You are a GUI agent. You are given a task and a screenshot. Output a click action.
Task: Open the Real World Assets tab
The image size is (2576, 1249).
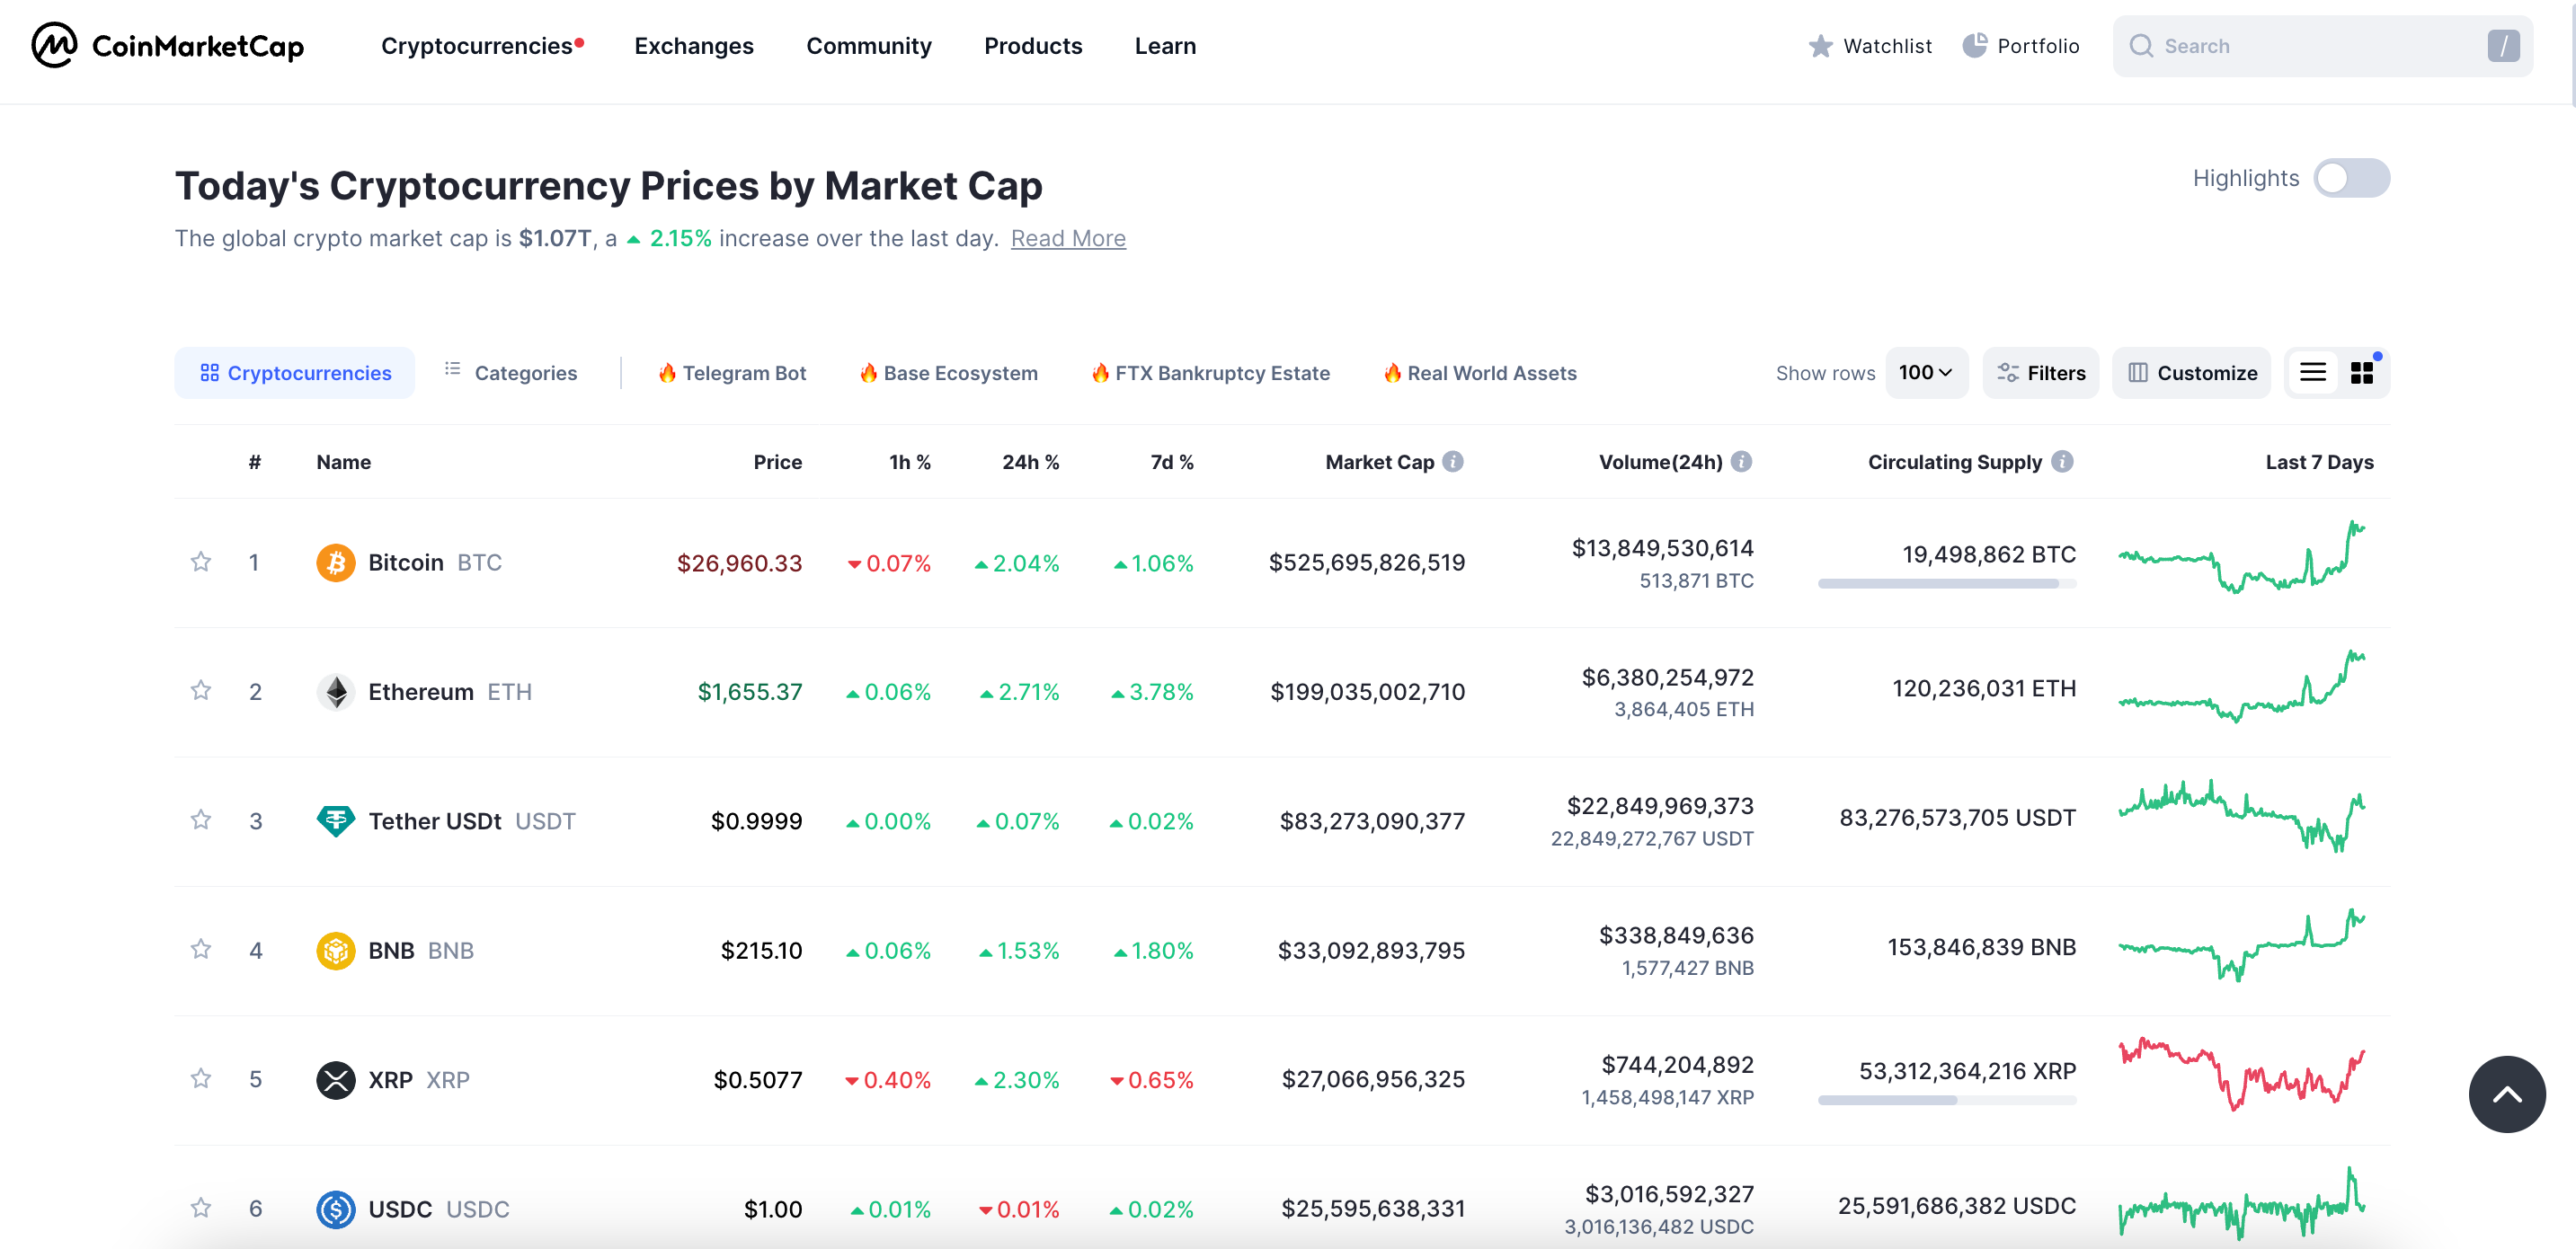point(1479,372)
